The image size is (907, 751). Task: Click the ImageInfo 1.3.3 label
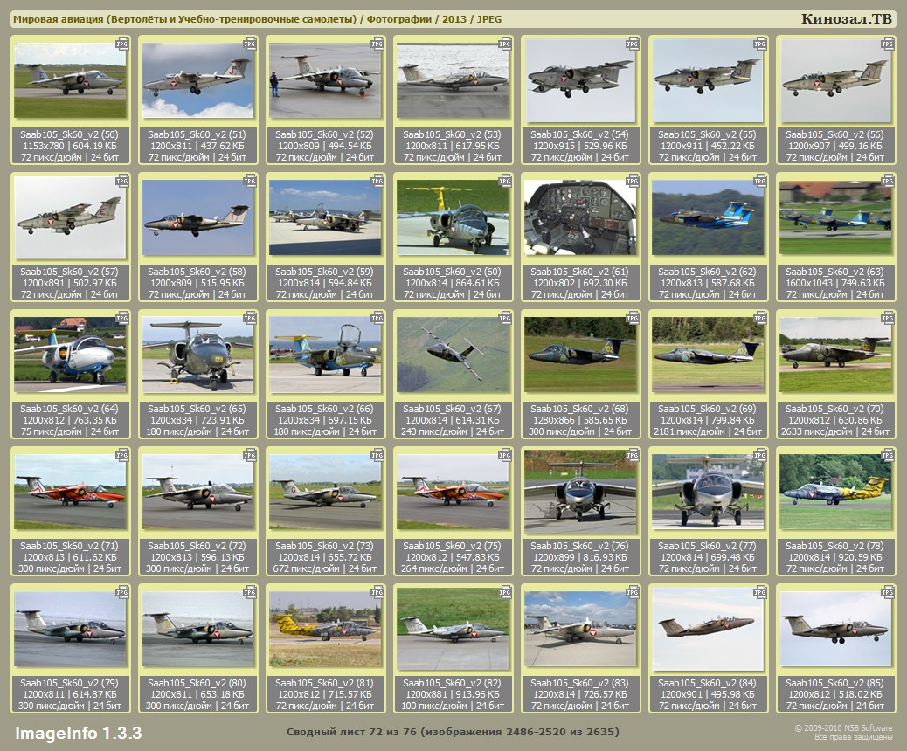78,732
